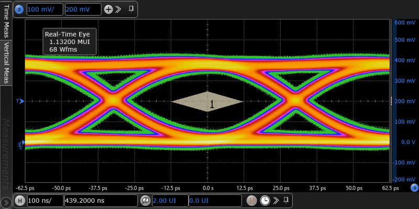
Task: Open the Vertical Meas side tab
Action: pos(6,63)
